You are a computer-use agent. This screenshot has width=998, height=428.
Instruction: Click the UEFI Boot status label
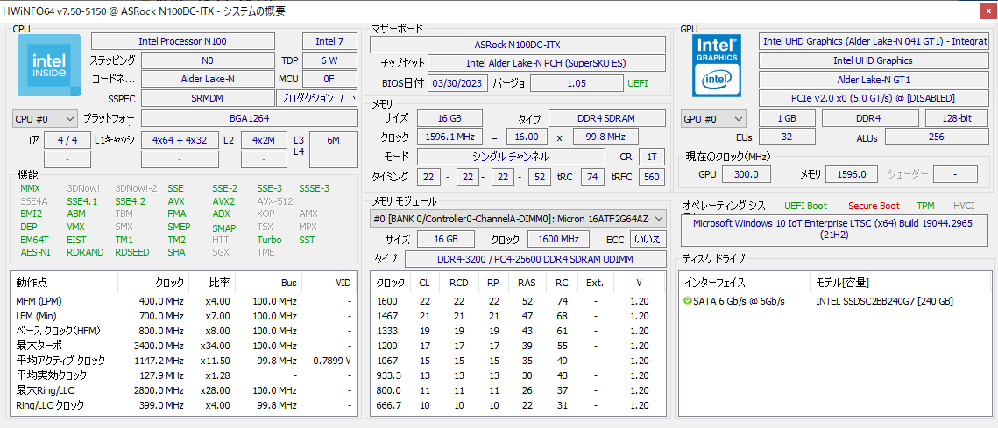(805, 206)
